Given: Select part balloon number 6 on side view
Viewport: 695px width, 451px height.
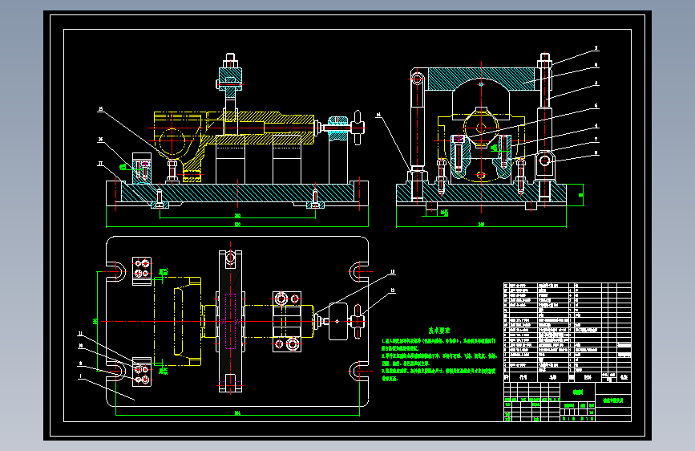Looking at the screenshot, I should point(596,106).
